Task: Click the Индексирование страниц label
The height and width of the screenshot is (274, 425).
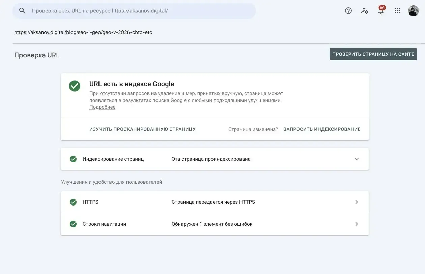Action: click(113, 159)
